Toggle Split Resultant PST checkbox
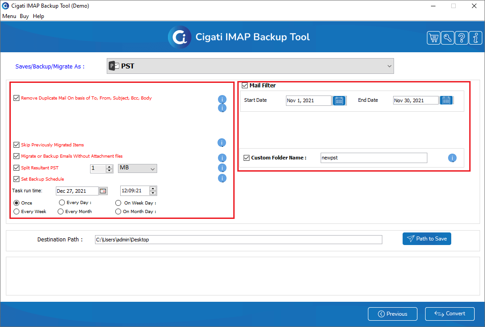485x327 pixels. 16,168
